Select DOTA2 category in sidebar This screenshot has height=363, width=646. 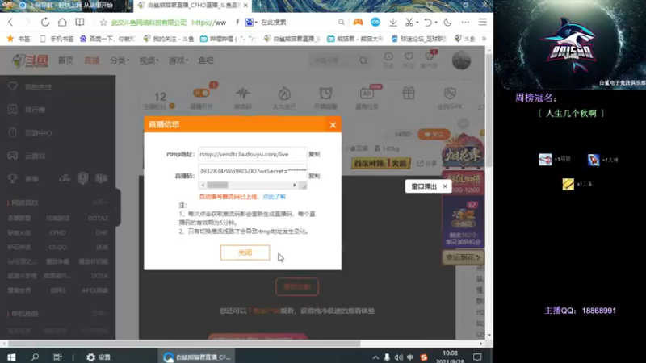(98, 219)
